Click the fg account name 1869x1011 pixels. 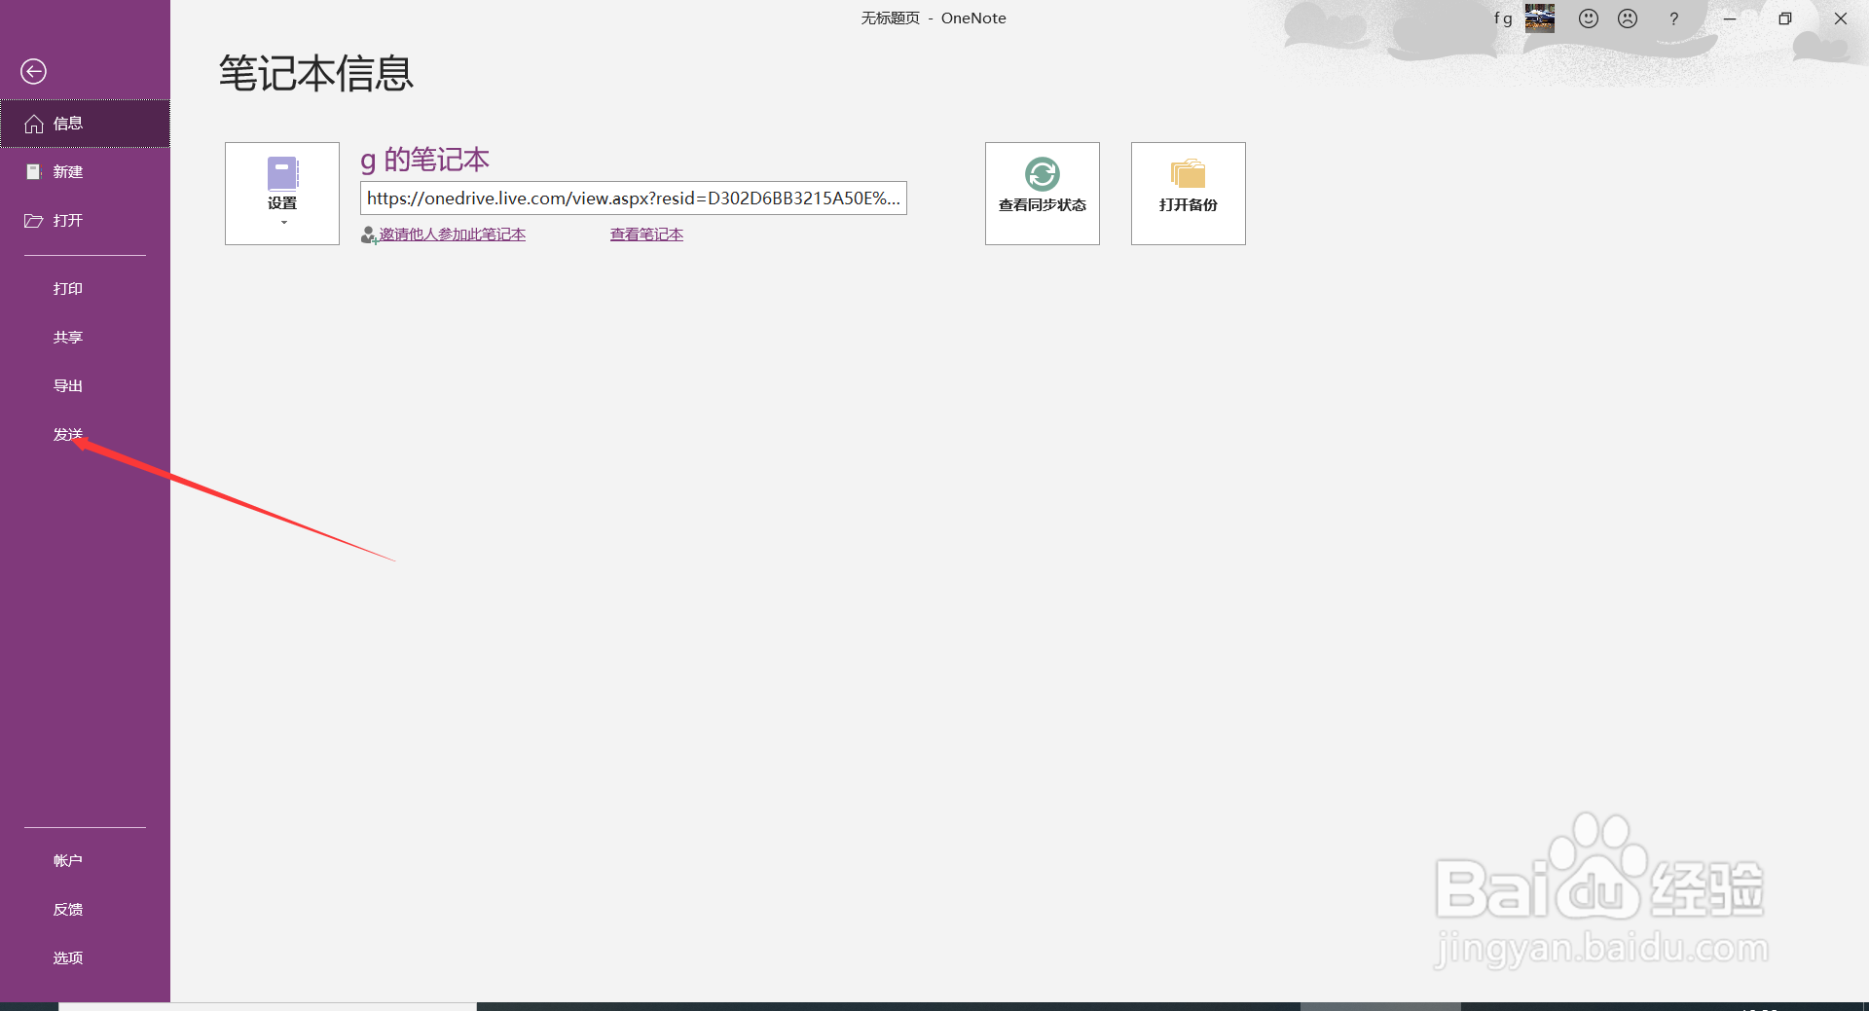1503,18
